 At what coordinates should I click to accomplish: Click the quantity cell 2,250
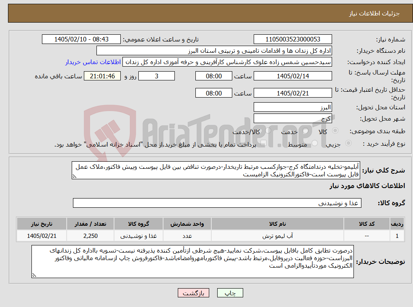[90, 236]
